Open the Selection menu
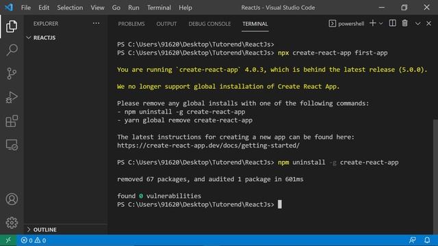The image size is (438, 246). (70, 8)
